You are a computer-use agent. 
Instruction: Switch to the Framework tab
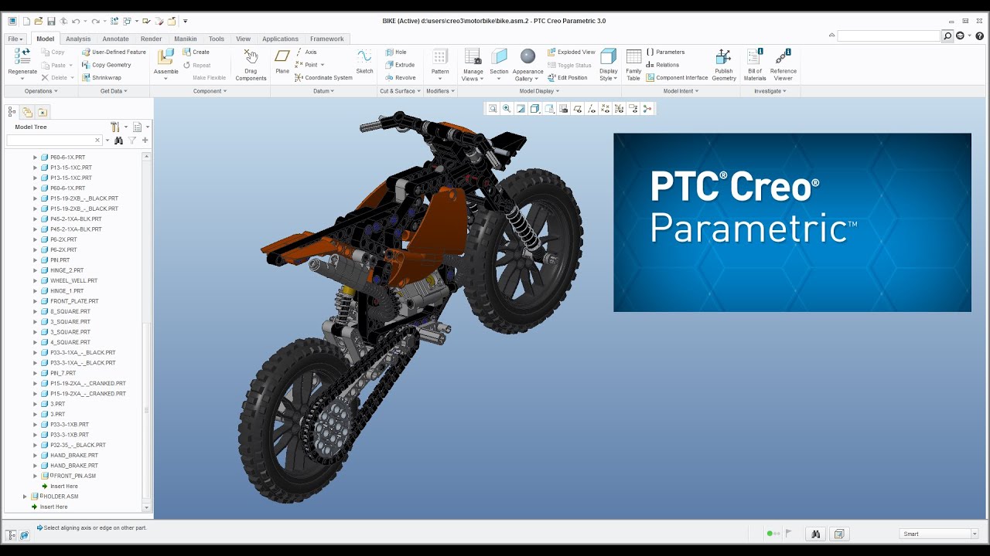[327, 39]
